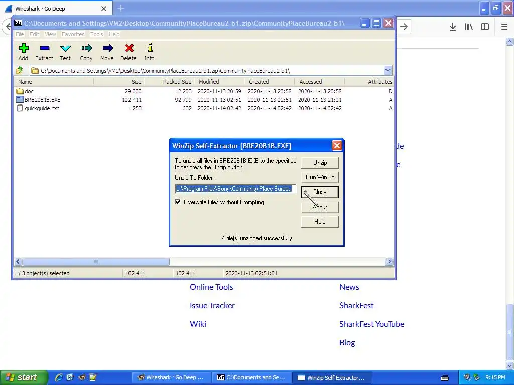The image size is (514, 385).
Task: Close the Wireshark browser tab
Action: pos(104,8)
